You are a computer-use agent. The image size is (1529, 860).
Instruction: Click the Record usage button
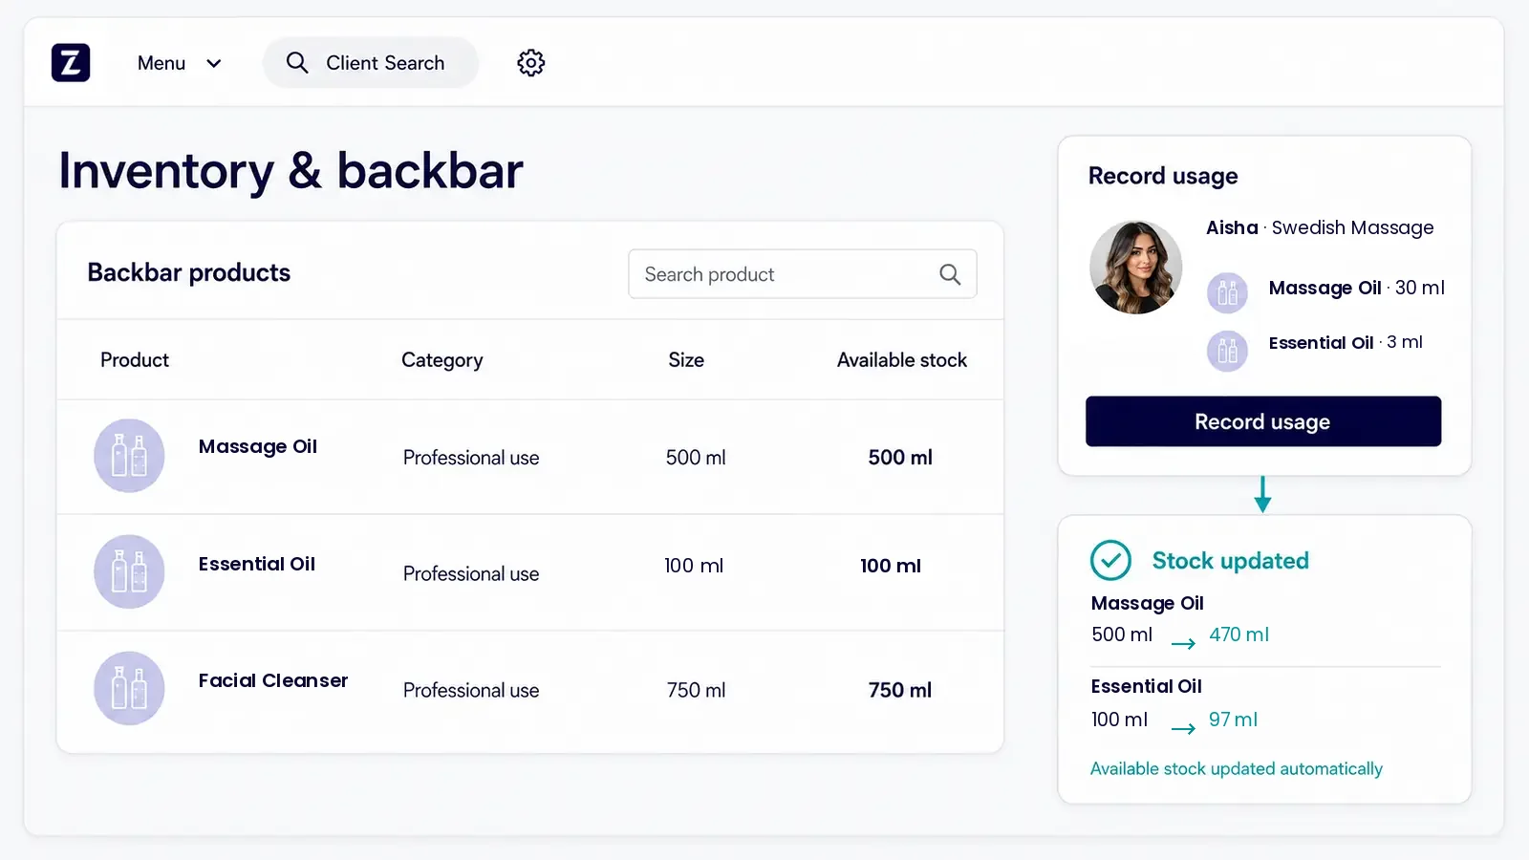1263,421
